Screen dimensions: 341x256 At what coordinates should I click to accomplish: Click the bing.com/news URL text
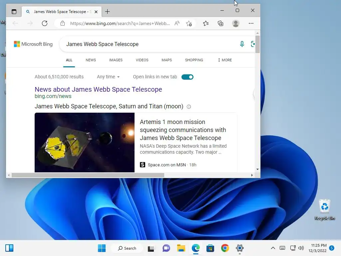(x=53, y=96)
